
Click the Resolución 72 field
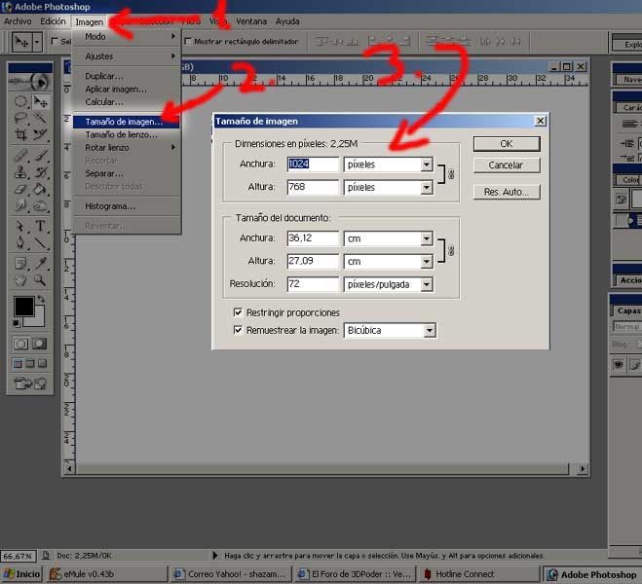tap(313, 284)
